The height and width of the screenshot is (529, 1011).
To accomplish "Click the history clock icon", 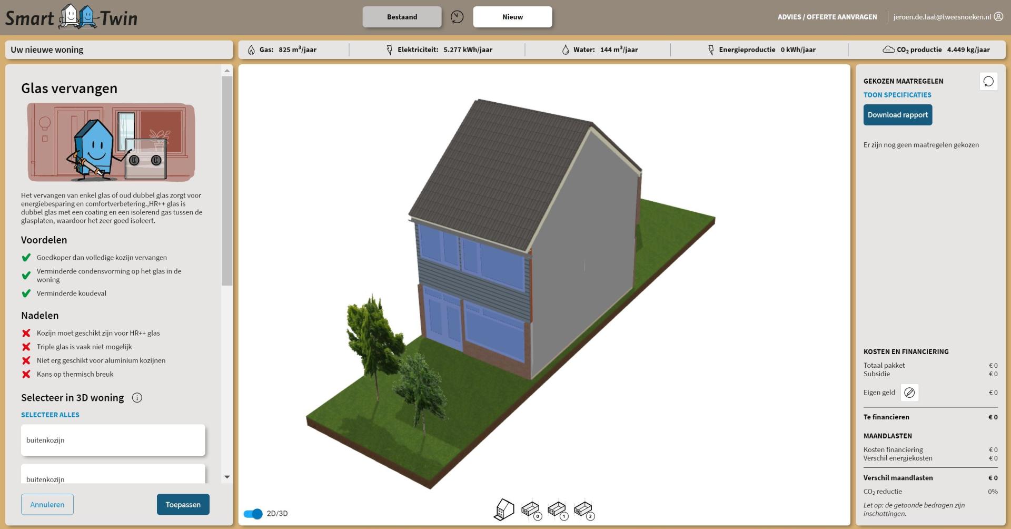I will tap(457, 17).
